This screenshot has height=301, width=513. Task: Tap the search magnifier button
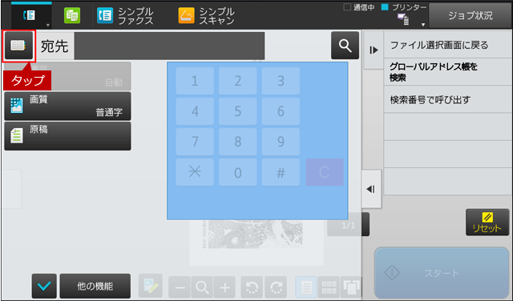[345, 46]
